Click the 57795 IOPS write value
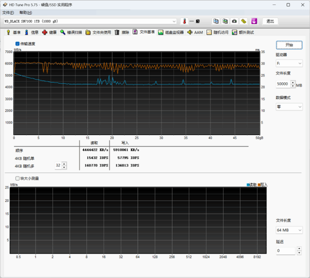 click(128, 158)
